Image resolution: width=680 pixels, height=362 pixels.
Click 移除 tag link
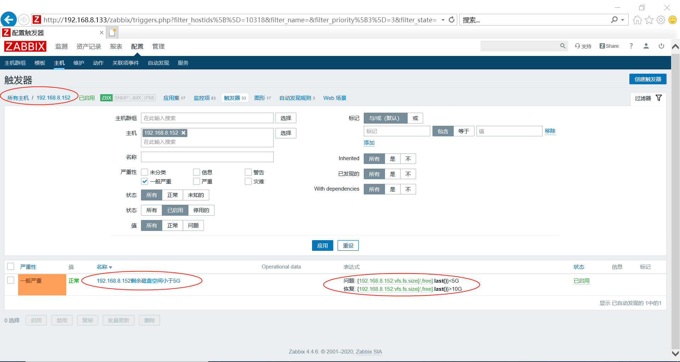550,131
